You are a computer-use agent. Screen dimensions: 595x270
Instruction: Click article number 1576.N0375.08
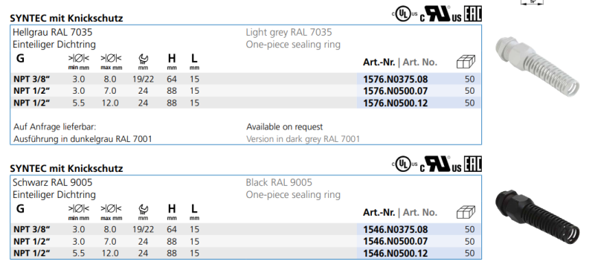pyautogui.click(x=396, y=79)
